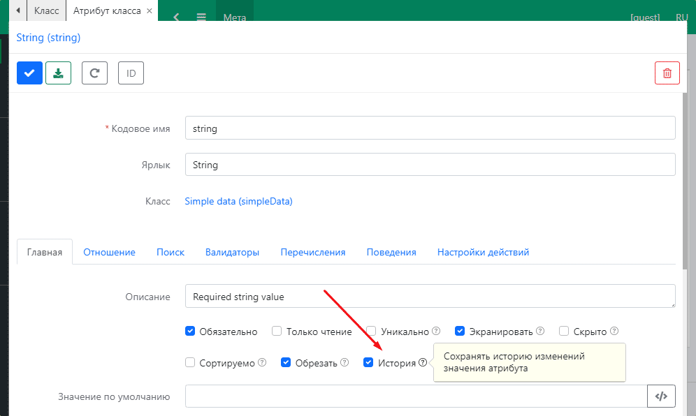Open the Валидаторы tab

232,253
